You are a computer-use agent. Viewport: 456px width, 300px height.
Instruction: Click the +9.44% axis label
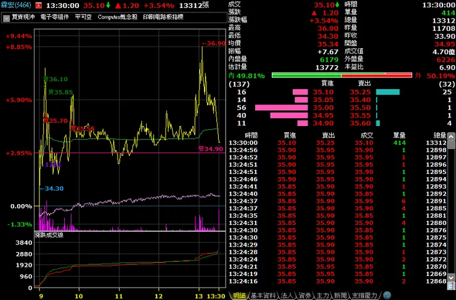pyautogui.click(x=19, y=36)
